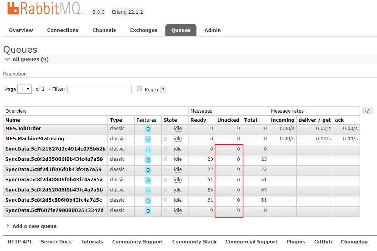
Task: Open the HTTP API footer link
Action: (x=20, y=242)
